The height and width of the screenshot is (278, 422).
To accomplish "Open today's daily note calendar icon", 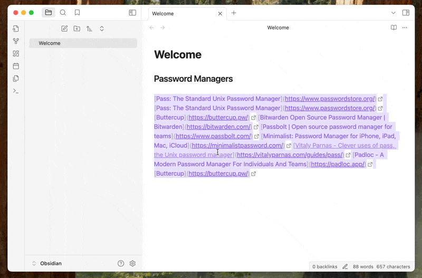I will (16, 66).
